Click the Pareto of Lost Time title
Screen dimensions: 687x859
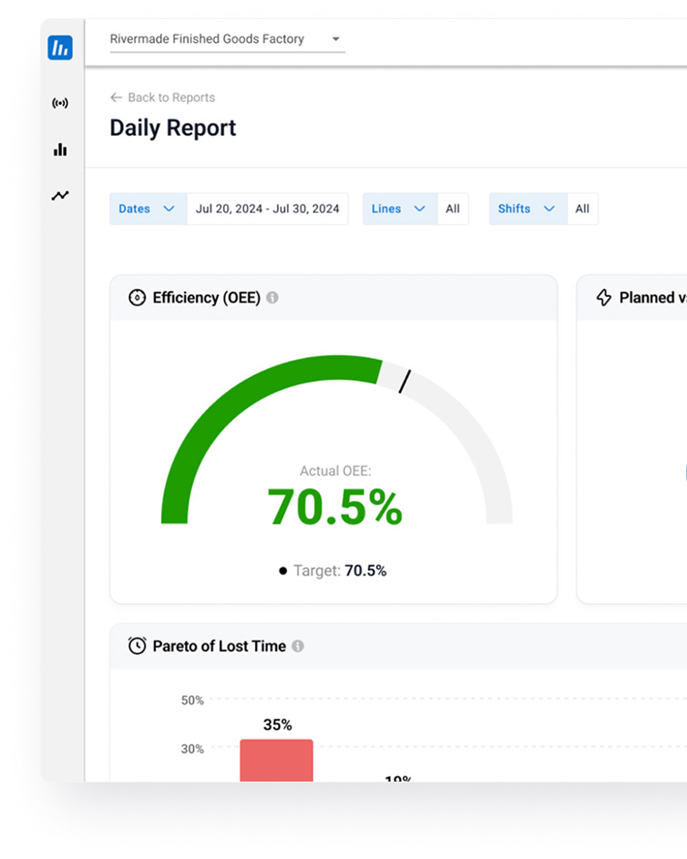click(220, 646)
